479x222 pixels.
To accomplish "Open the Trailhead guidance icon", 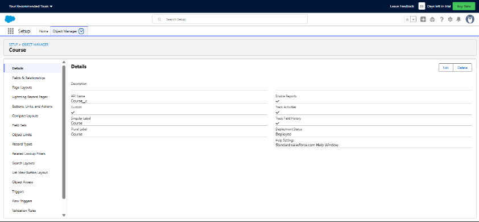I will 432,19.
